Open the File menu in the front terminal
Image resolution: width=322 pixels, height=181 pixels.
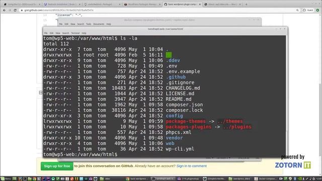tap(46, 33)
